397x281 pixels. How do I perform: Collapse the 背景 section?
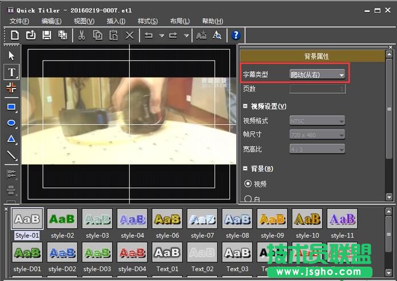[x=245, y=169]
